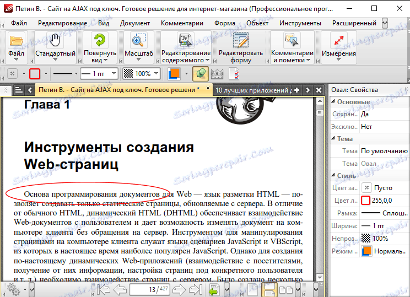Open Комментарии и пометки tools
Image resolution: width=410 pixels, height=297 pixels.
point(292,41)
